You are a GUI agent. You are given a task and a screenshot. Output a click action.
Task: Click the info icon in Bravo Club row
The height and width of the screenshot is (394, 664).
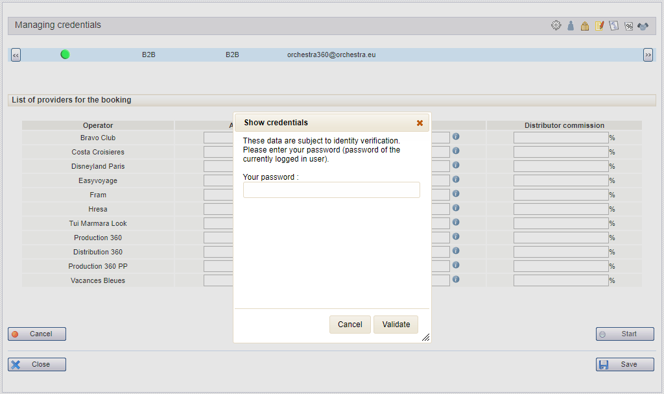coord(456,137)
